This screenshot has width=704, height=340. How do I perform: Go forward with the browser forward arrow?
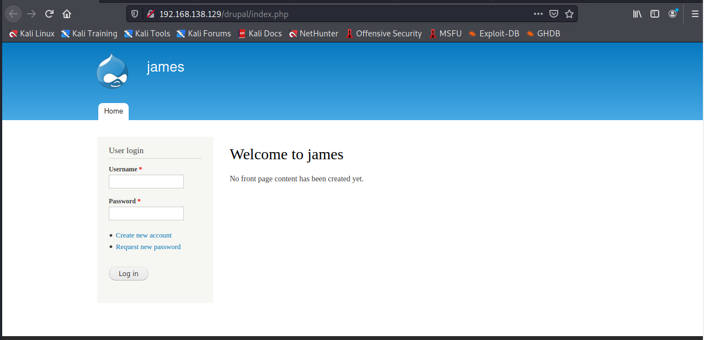tap(31, 14)
